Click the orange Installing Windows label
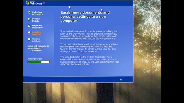184x103 pixels. 37,33
